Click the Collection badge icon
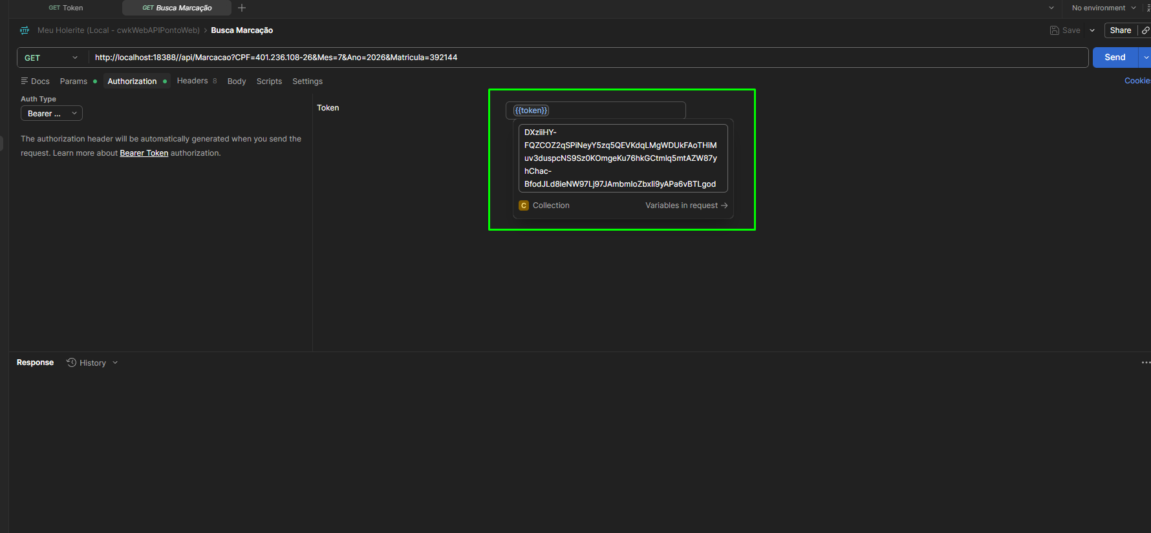The image size is (1151, 533). (x=524, y=205)
